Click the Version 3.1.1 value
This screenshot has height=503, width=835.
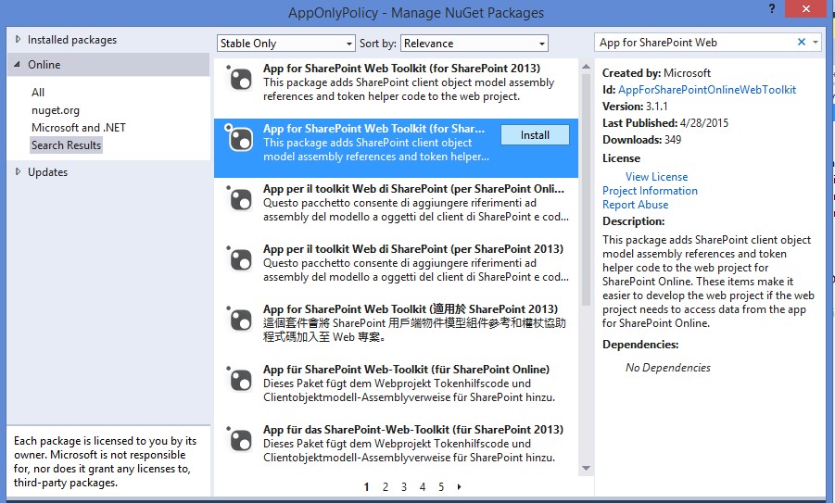click(657, 106)
